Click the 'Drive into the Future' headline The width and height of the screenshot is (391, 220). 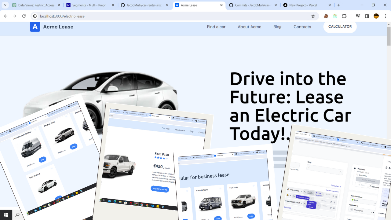coord(290,106)
